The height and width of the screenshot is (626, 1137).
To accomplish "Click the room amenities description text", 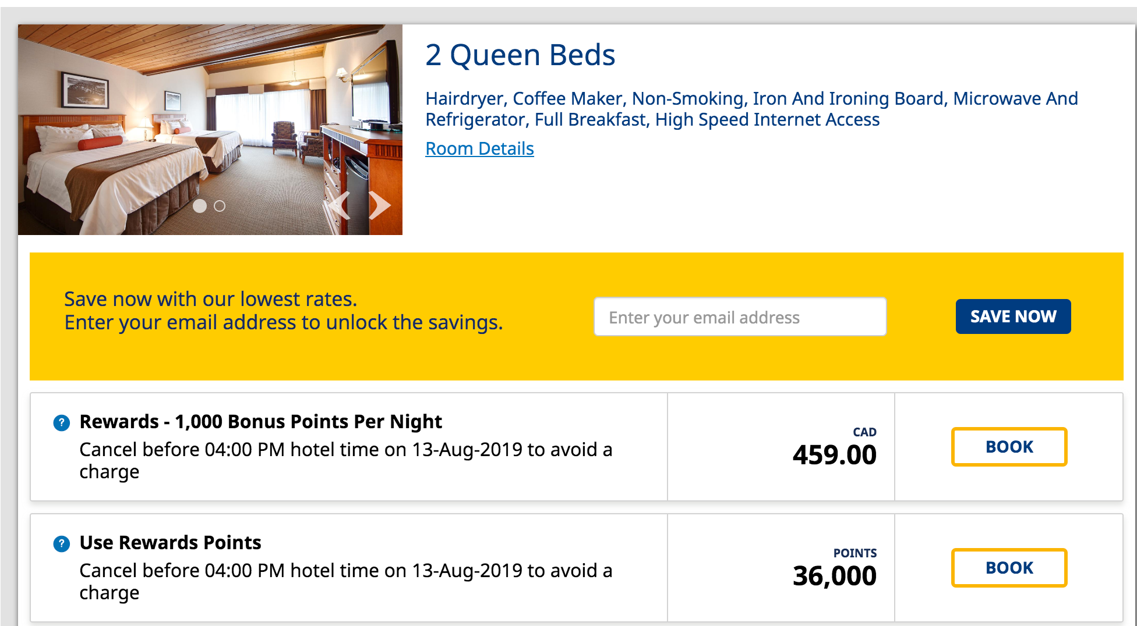I will [751, 109].
